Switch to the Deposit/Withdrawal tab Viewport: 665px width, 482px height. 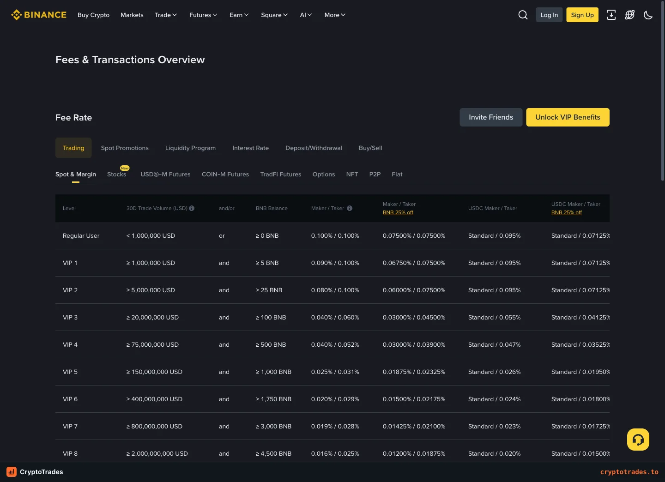[314, 148]
